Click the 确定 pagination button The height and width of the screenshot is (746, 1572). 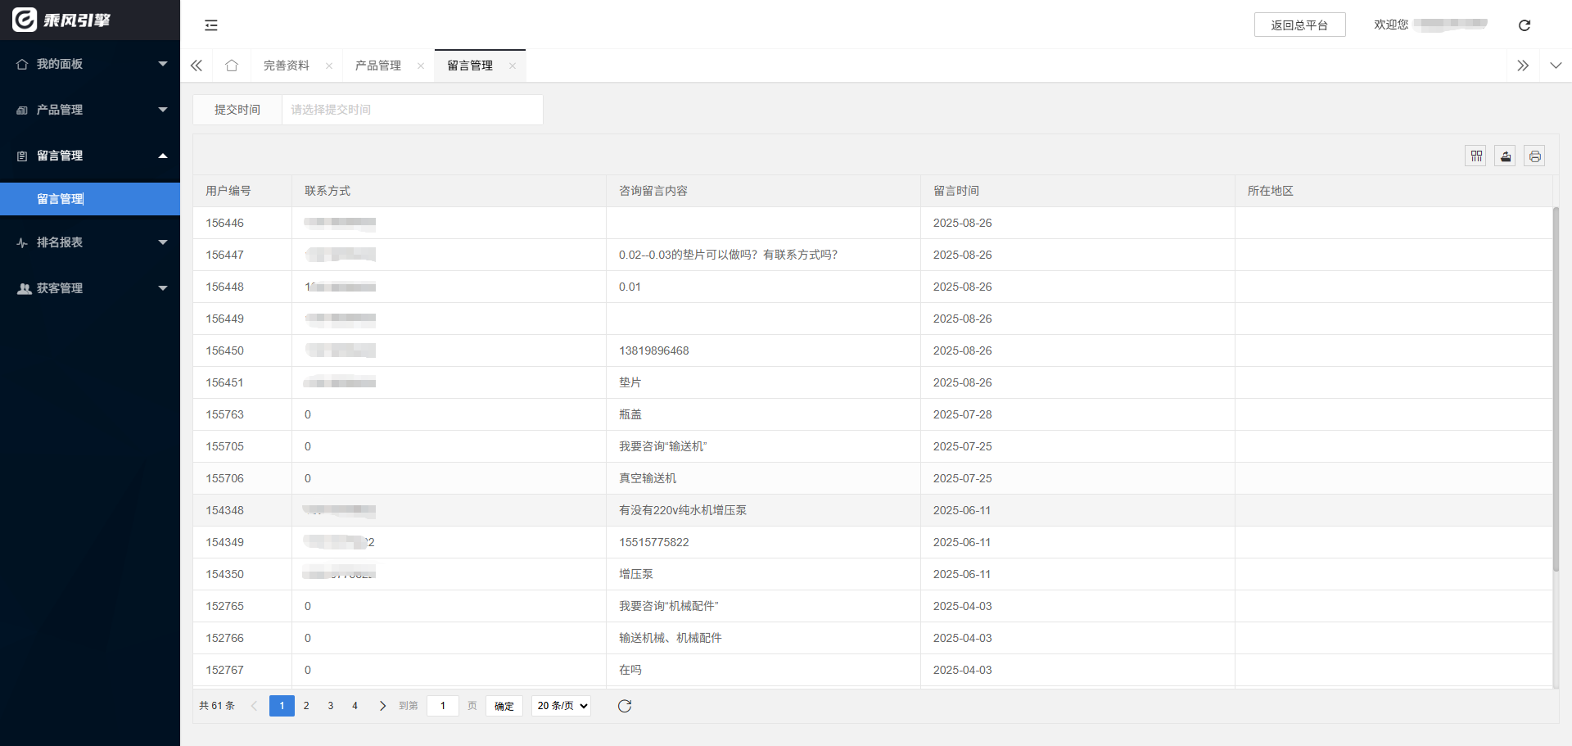(x=504, y=706)
